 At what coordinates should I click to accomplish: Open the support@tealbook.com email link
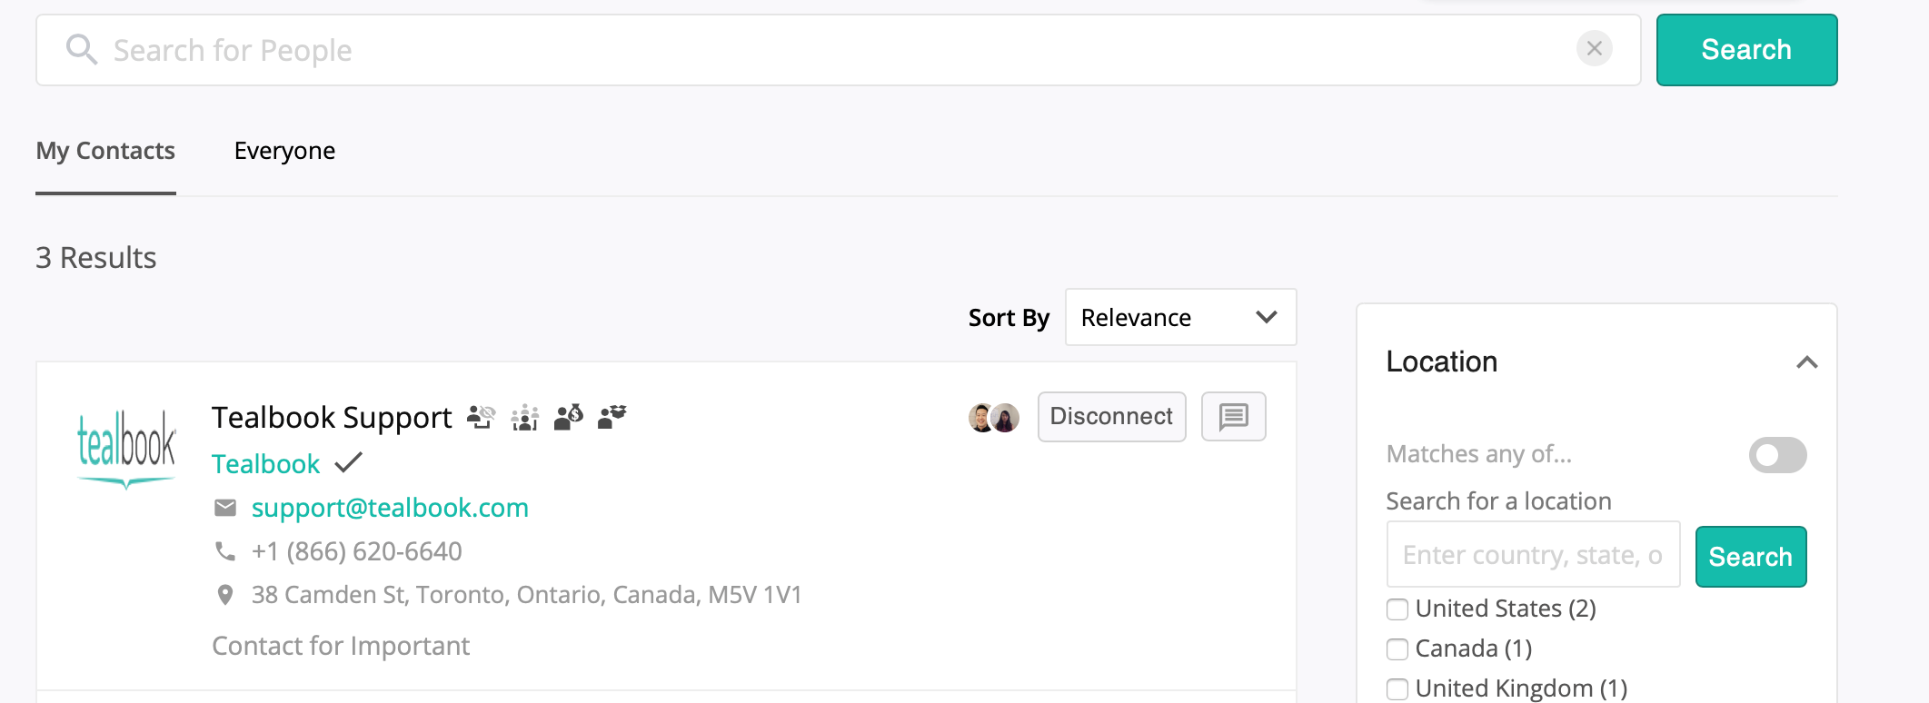tap(390, 508)
